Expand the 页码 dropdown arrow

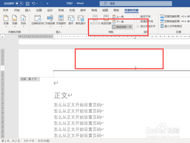point(23,27)
